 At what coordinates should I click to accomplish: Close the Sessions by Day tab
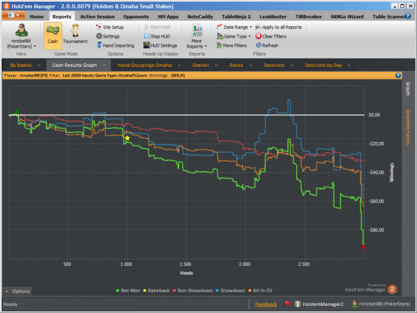point(349,65)
